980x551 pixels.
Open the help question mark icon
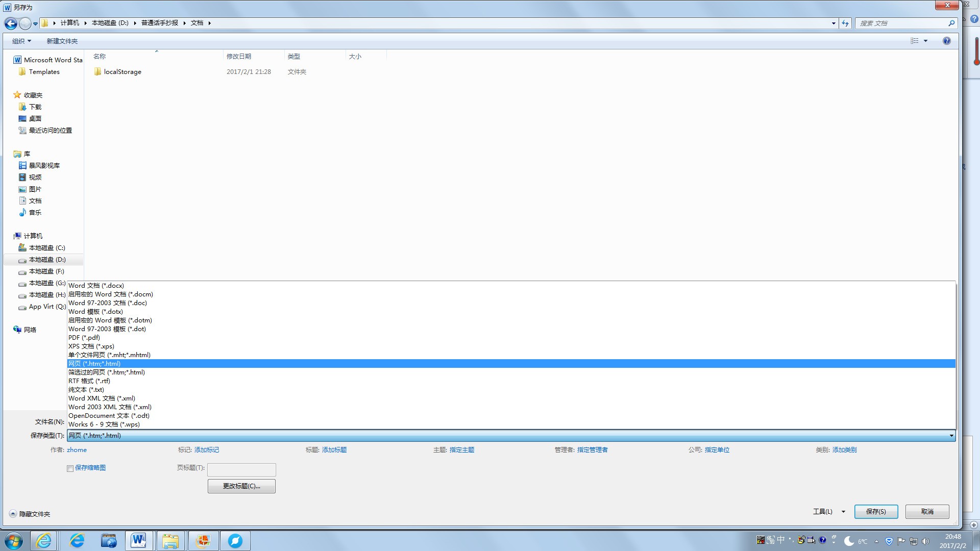tap(946, 41)
